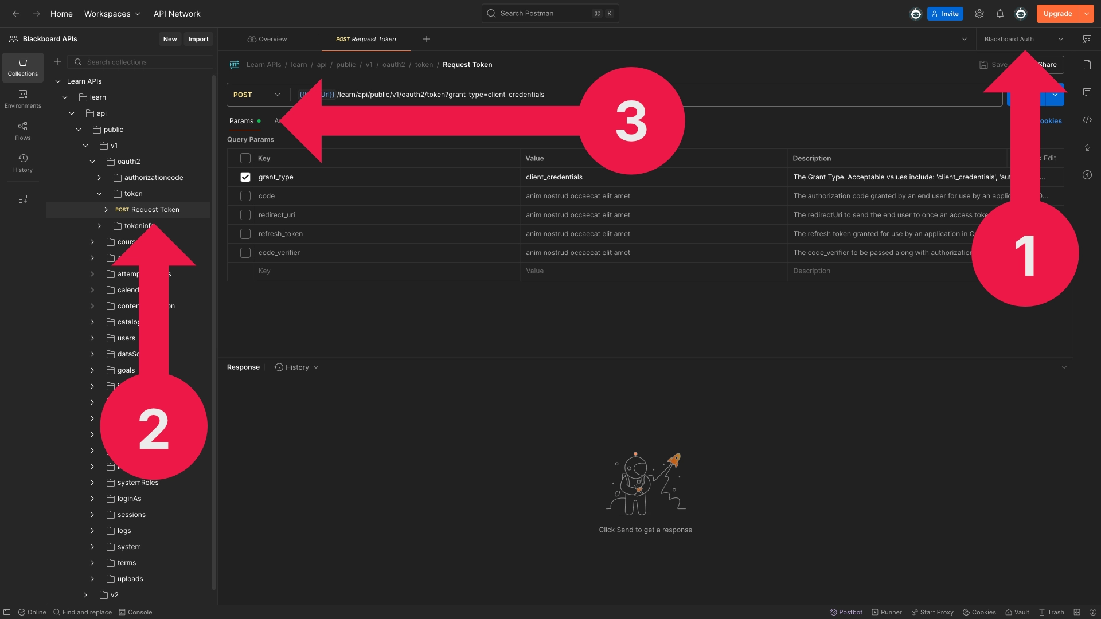Enable the refresh_token parameter checkbox
This screenshot has height=619, width=1101.
point(245,234)
